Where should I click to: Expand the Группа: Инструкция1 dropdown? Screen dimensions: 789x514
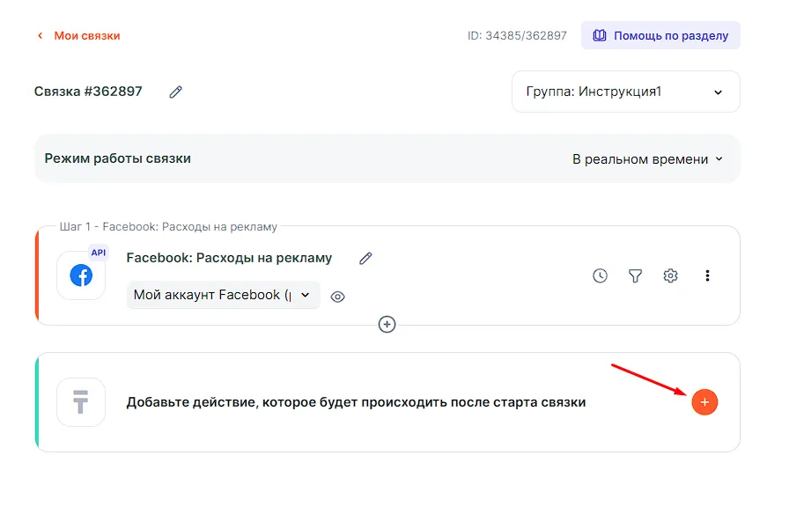coord(625,92)
